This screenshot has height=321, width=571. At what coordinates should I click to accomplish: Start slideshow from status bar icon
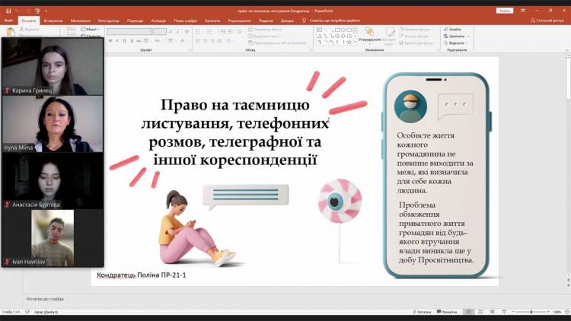coord(504,312)
